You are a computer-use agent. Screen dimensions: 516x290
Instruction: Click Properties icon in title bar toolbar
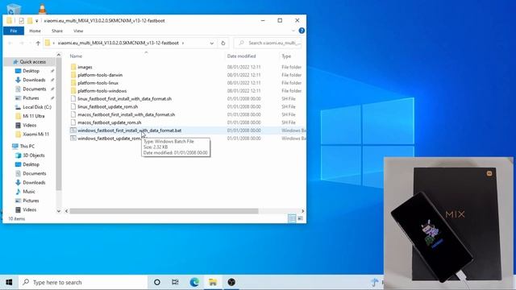click(22, 21)
